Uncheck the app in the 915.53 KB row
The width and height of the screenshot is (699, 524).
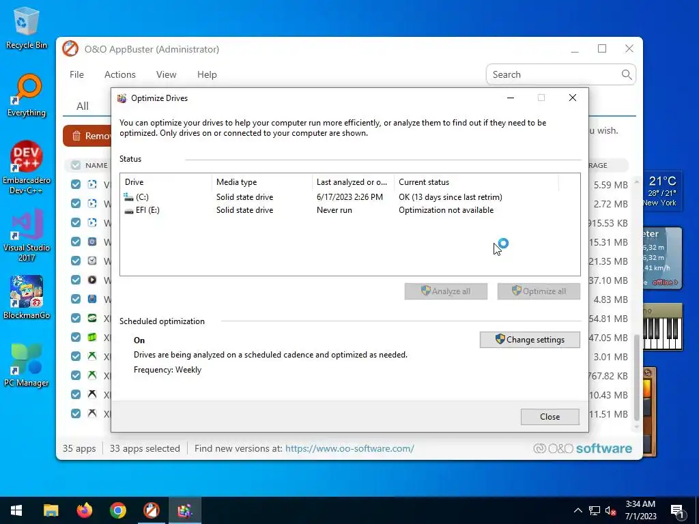76,222
